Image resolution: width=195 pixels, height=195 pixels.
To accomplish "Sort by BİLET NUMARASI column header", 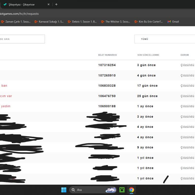I will [107, 55].
